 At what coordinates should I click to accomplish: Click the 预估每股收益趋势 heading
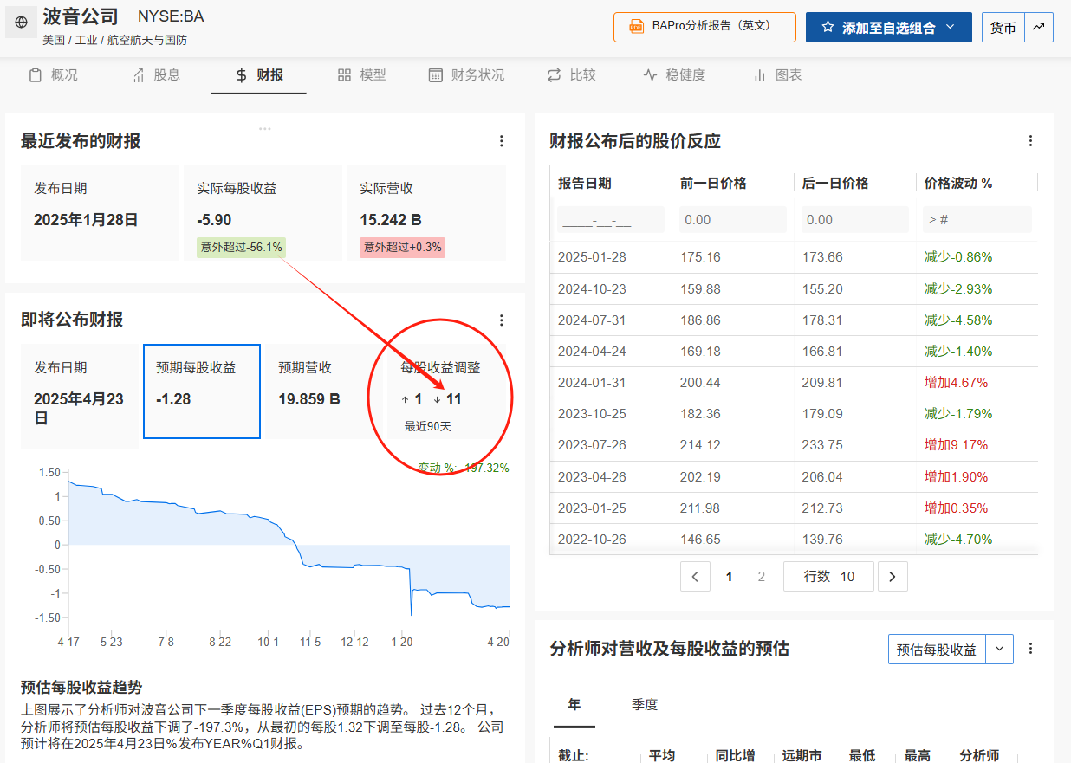(x=81, y=688)
